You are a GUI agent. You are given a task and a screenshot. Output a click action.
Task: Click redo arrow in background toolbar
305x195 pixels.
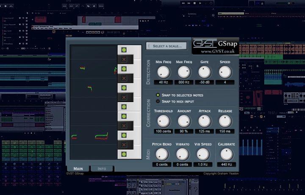click(x=83, y=6)
